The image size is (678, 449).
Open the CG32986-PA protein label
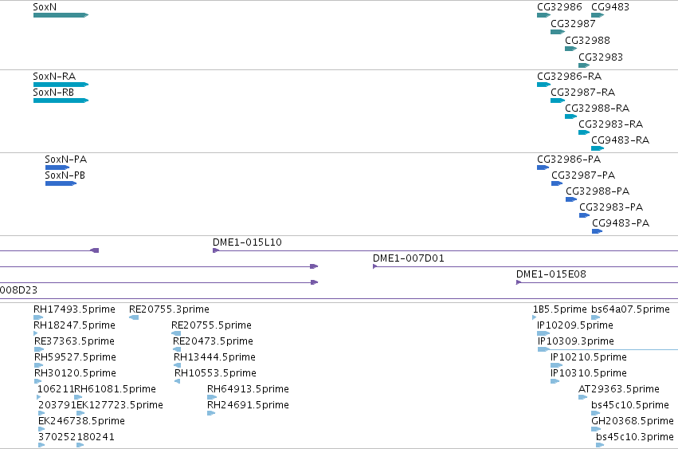tap(569, 160)
